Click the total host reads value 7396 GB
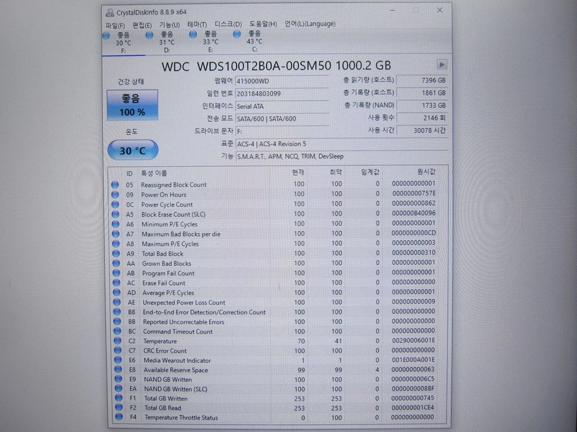This screenshot has width=577, height=432. pos(422,80)
